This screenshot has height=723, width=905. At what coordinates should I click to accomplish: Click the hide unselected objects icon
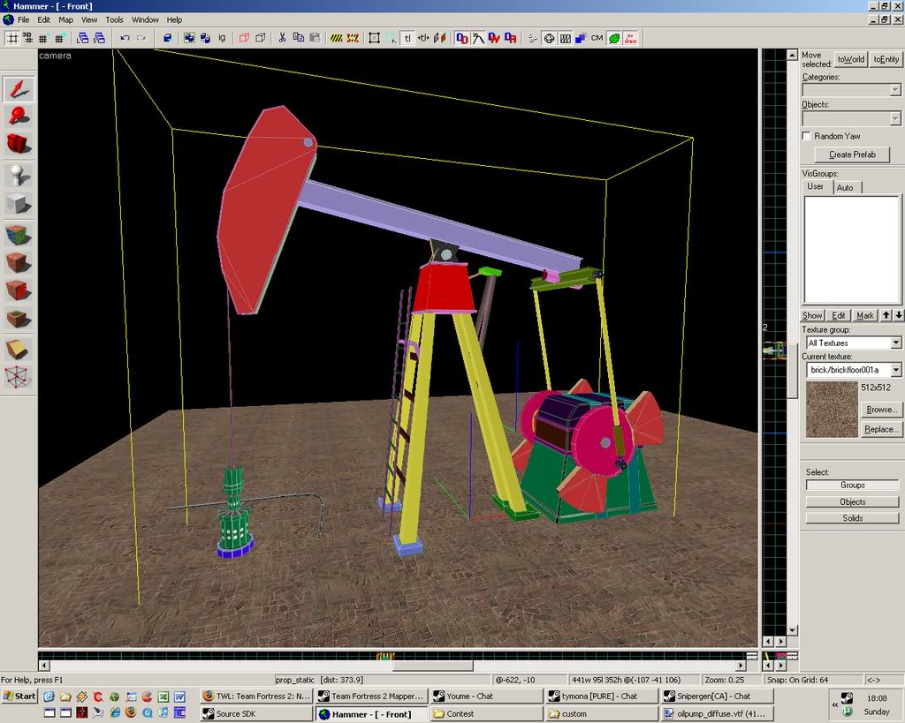(261, 39)
